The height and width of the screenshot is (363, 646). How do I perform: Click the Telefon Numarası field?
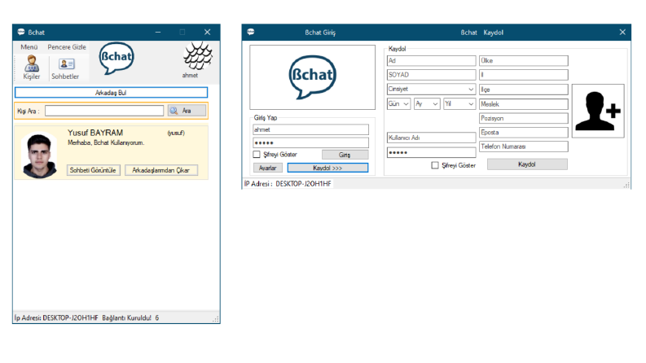point(524,147)
